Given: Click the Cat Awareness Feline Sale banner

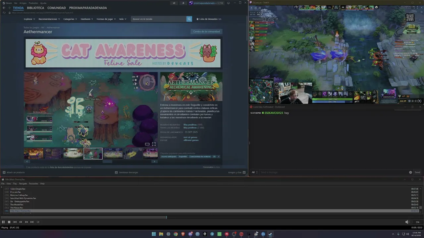Looking at the screenshot, I should pyautogui.click(x=123, y=53).
